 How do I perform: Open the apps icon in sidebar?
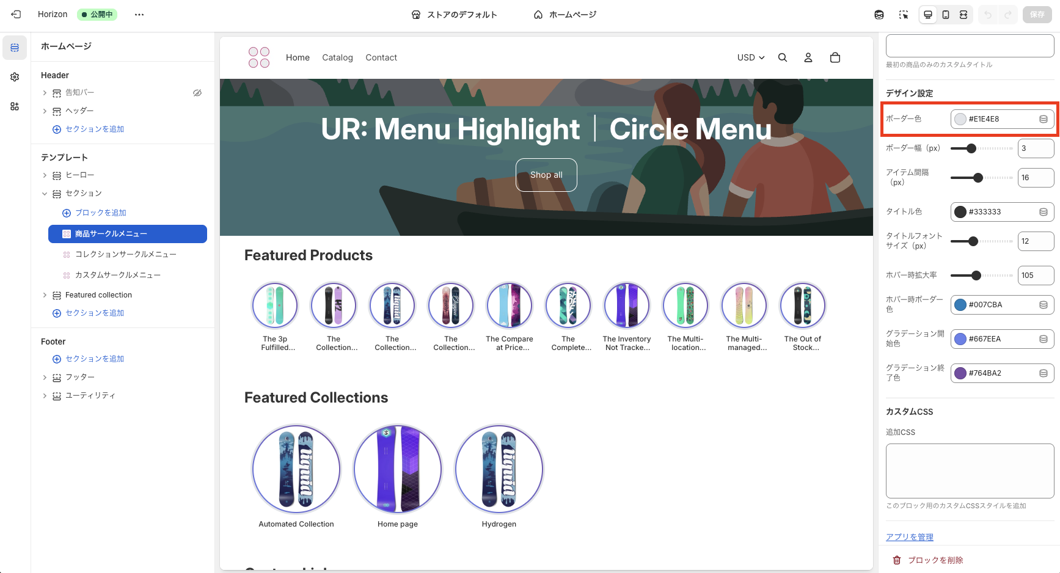pyautogui.click(x=15, y=106)
